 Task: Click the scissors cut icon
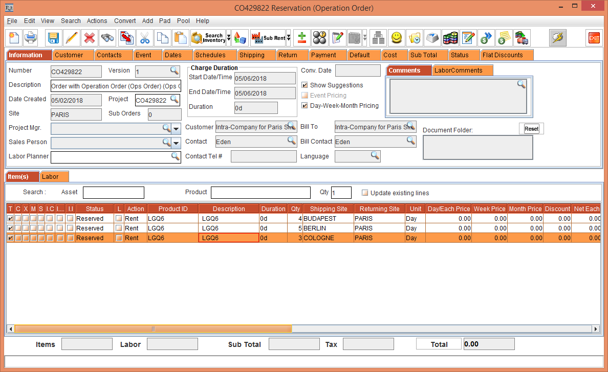click(x=145, y=38)
